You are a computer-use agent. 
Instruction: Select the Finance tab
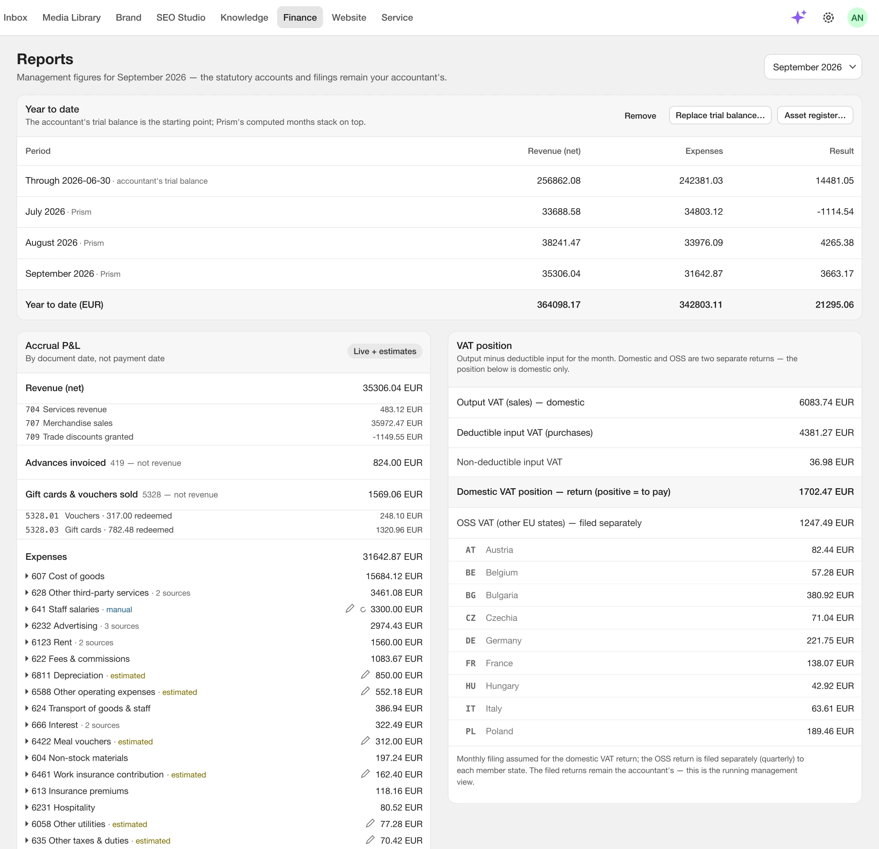300,18
